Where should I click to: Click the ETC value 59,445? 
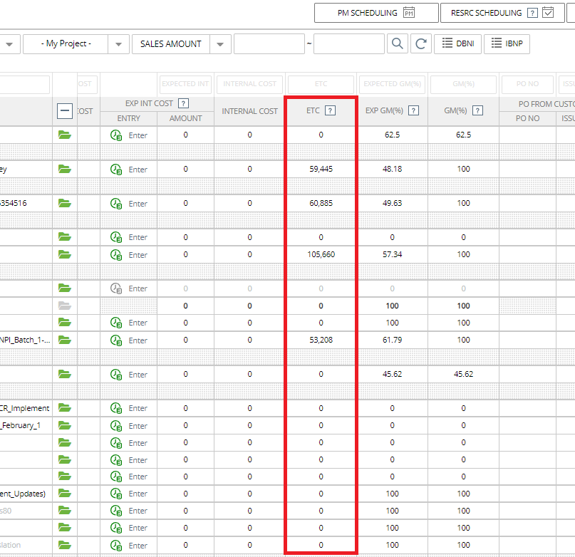(x=321, y=169)
